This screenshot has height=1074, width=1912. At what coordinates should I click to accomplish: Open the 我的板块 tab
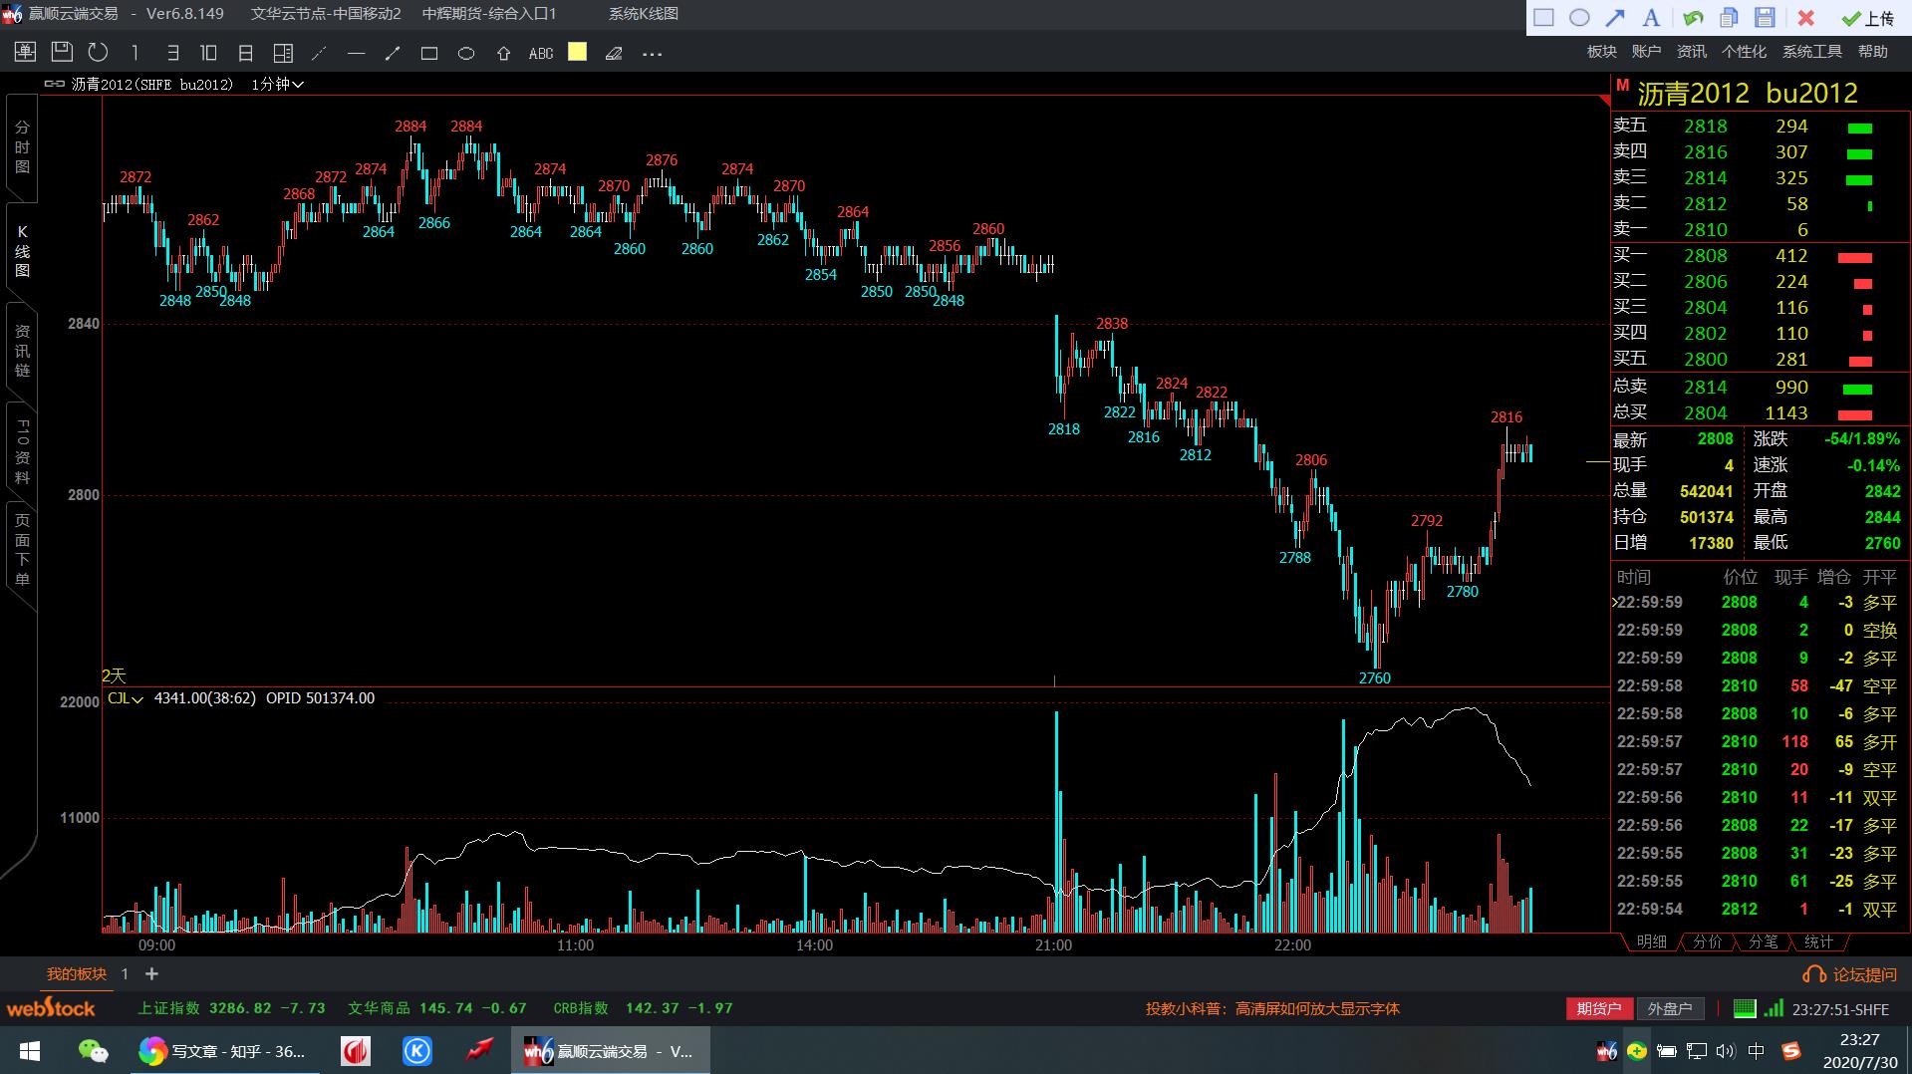[77, 973]
